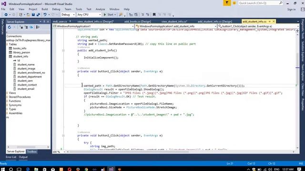Select the library_person table
The height and width of the screenshot is (171, 305).
(21, 52)
